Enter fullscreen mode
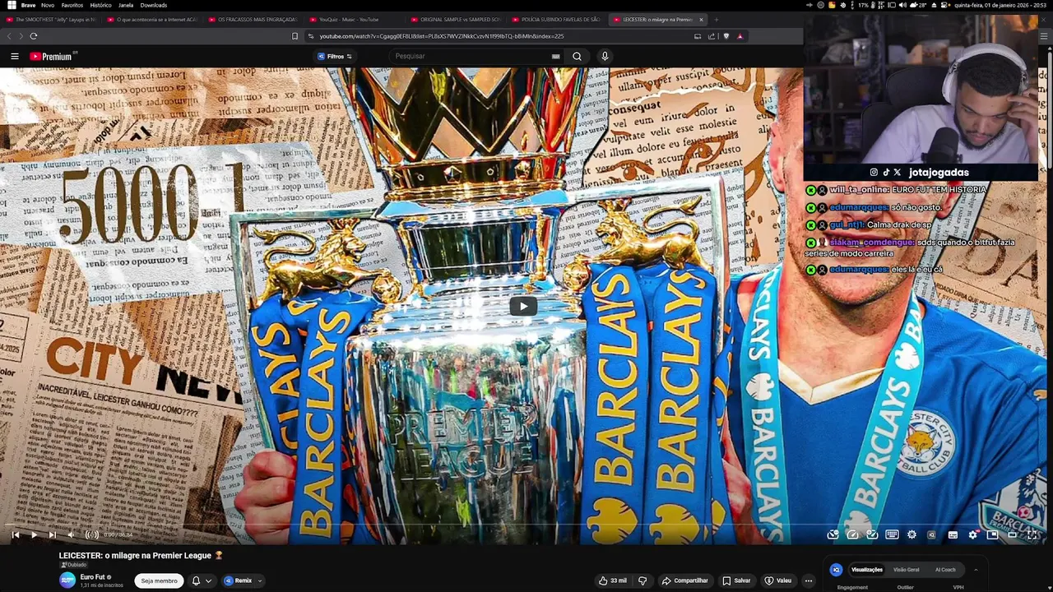The height and width of the screenshot is (592, 1053). [1032, 534]
